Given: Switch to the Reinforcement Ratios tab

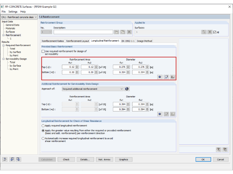Looking at the screenshot, I should (53, 41).
